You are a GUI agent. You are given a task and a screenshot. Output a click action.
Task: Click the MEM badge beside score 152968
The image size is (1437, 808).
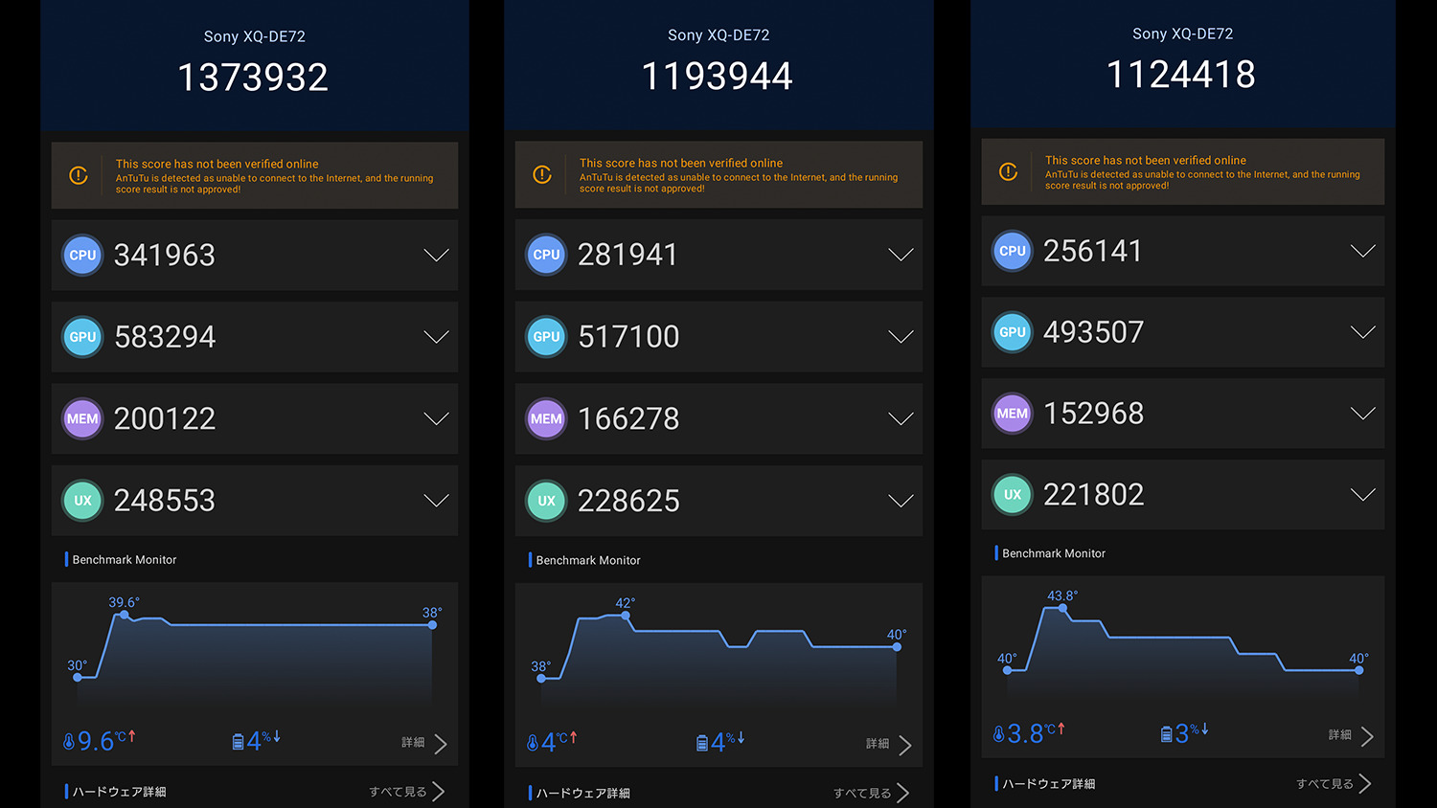(1013, 414)
